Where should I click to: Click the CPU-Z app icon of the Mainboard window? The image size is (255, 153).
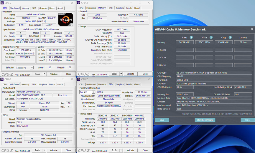pos(2,79)
